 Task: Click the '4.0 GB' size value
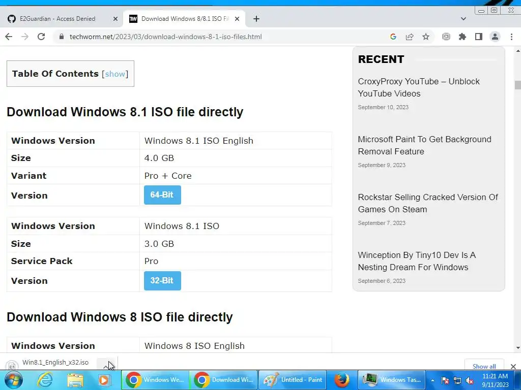pyautogui.click(x=159, y=158)
